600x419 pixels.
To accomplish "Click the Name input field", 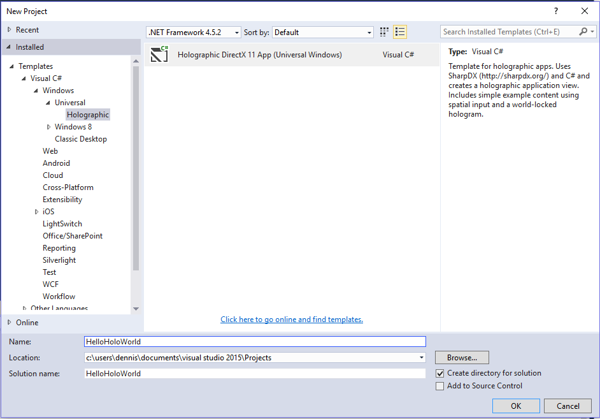I will (x=255, y=342).
